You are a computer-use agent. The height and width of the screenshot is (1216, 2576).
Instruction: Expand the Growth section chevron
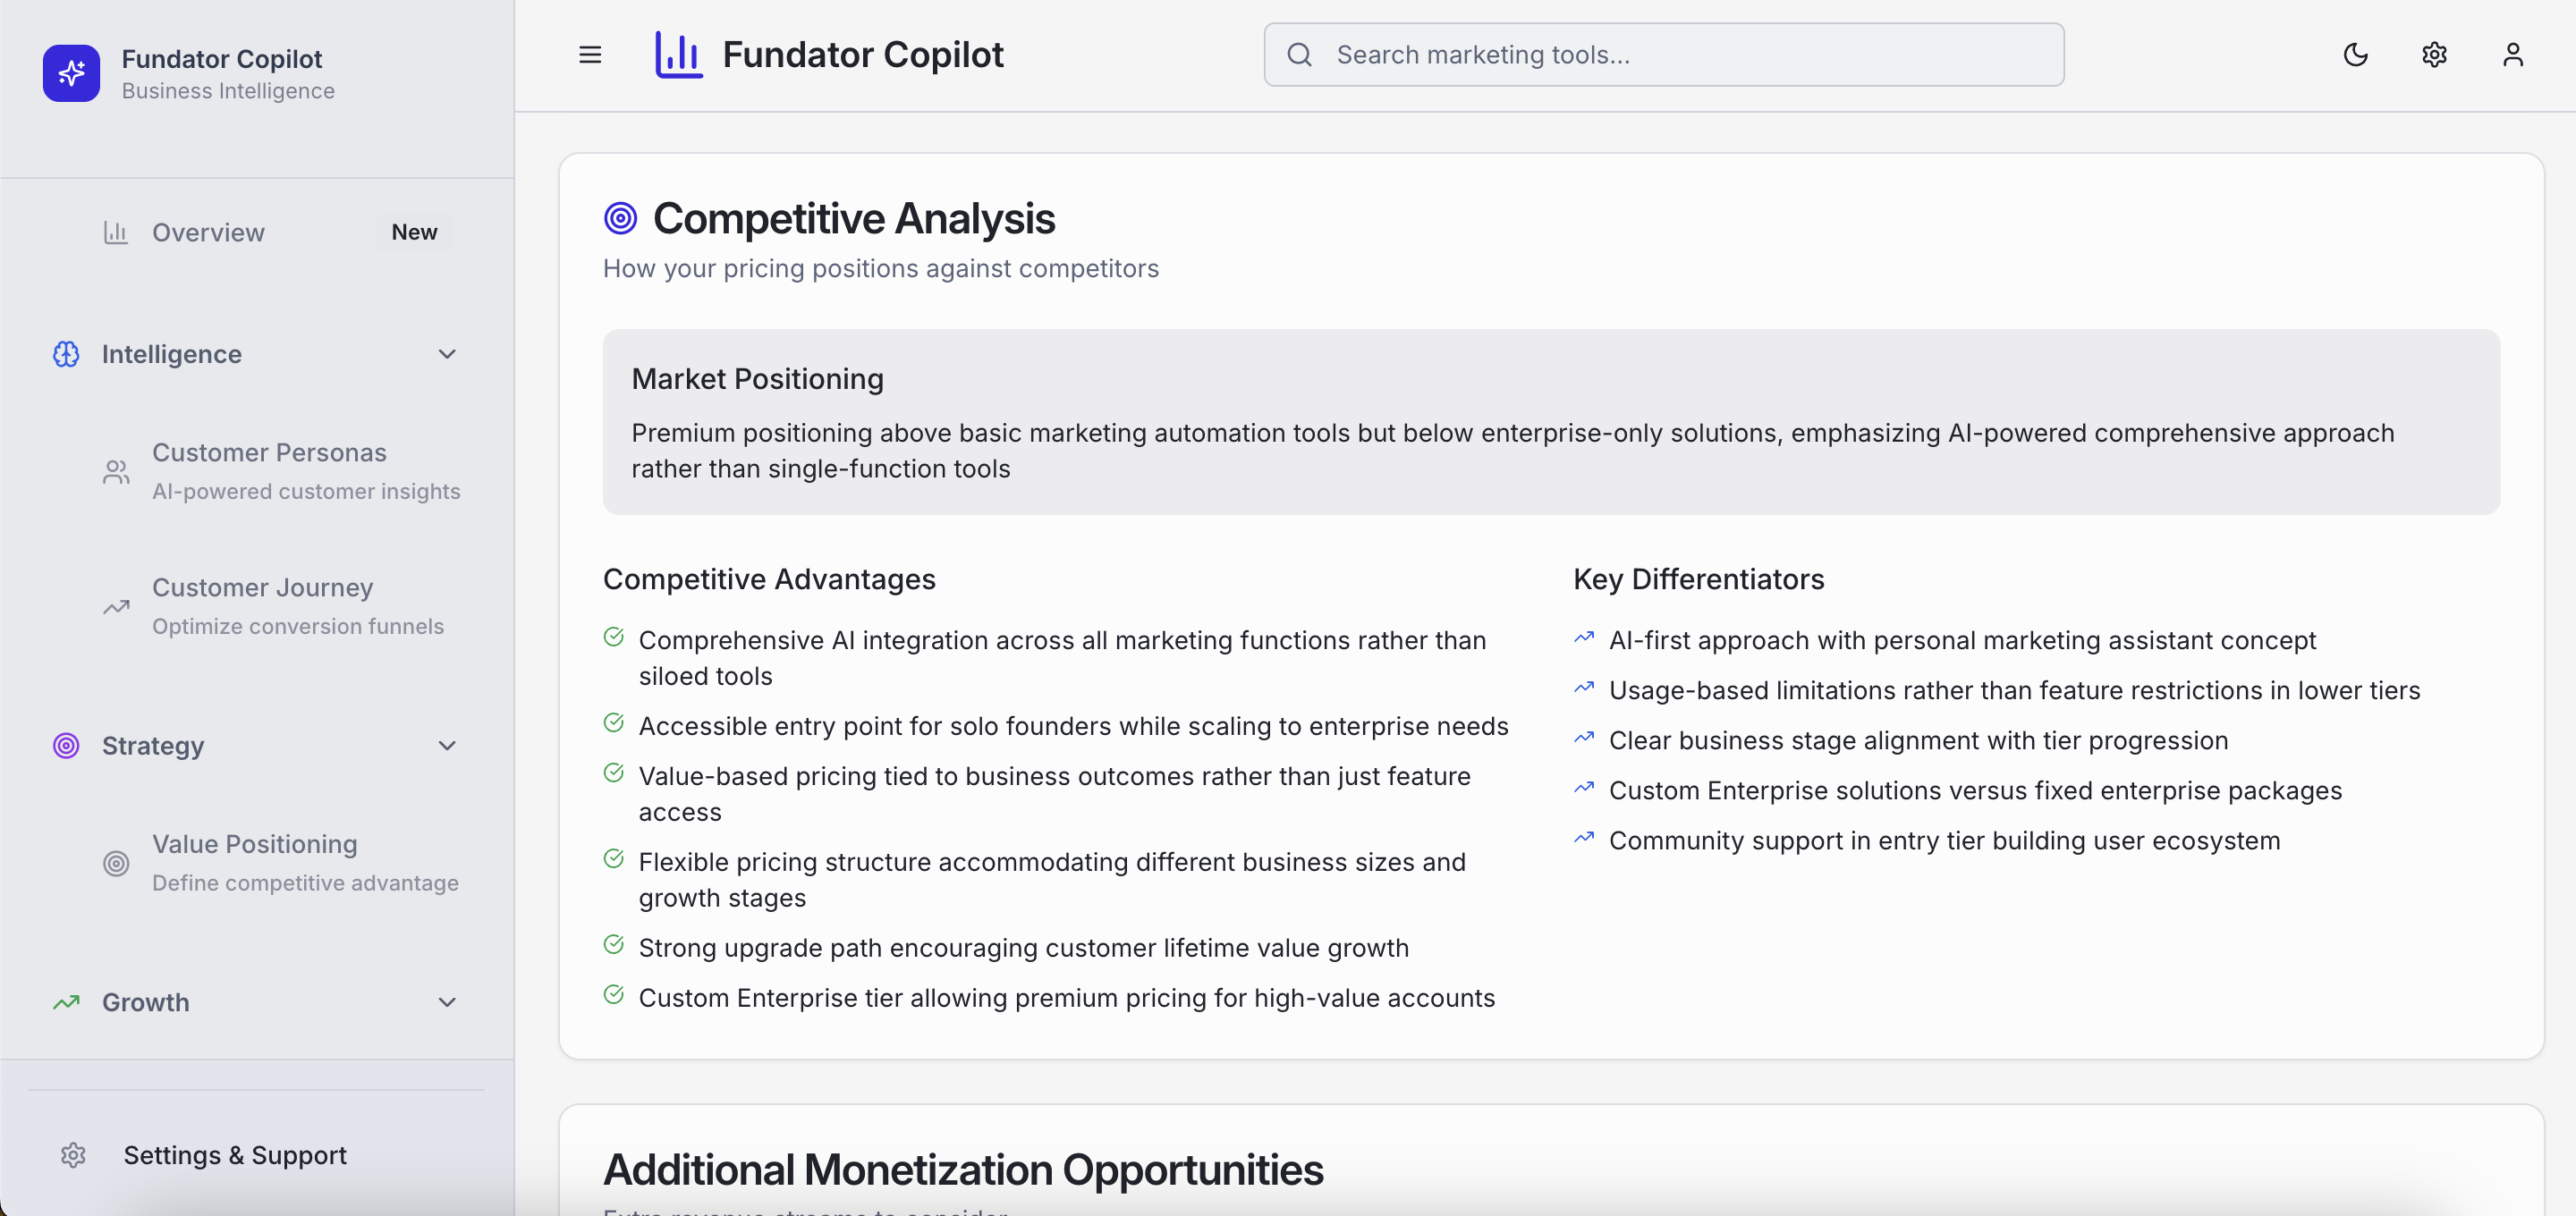[x=447, y=1002]
